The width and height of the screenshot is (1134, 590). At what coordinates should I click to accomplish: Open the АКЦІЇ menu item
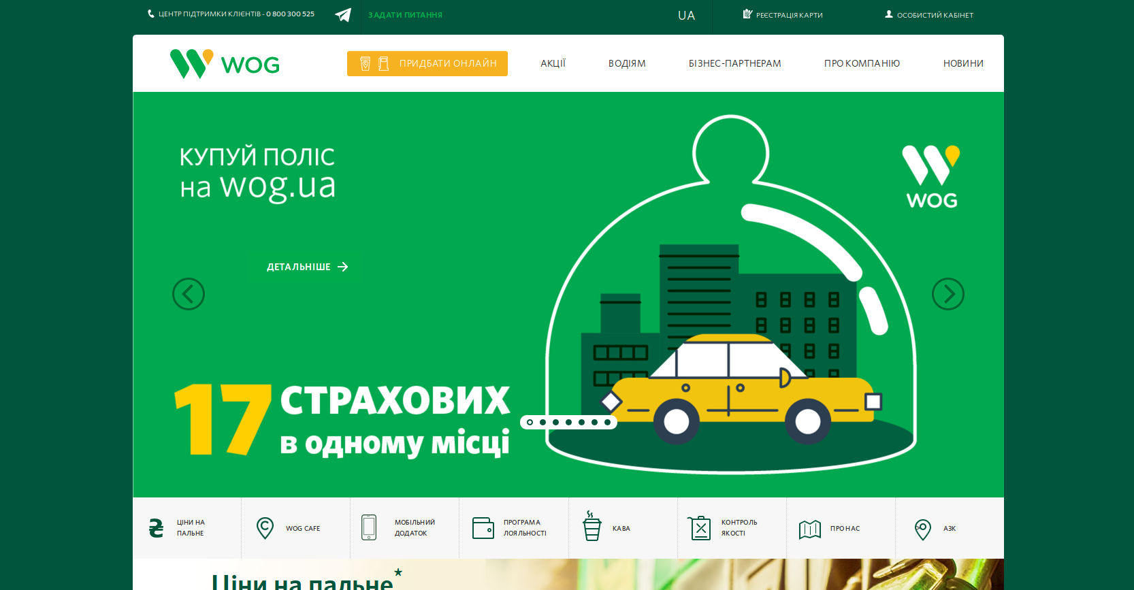553,63
